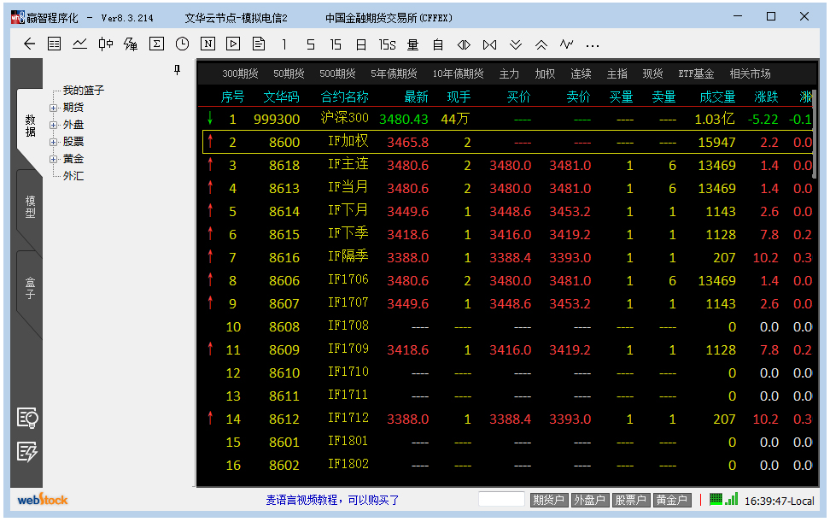Image resolution: width=830 pixels, height=522 pixels.
Task: Click the sigma summation toolbar icon
Action: 156,44
